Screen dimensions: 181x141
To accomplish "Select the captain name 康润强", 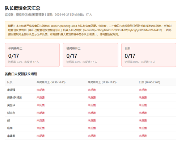I will tap(11, 90).
